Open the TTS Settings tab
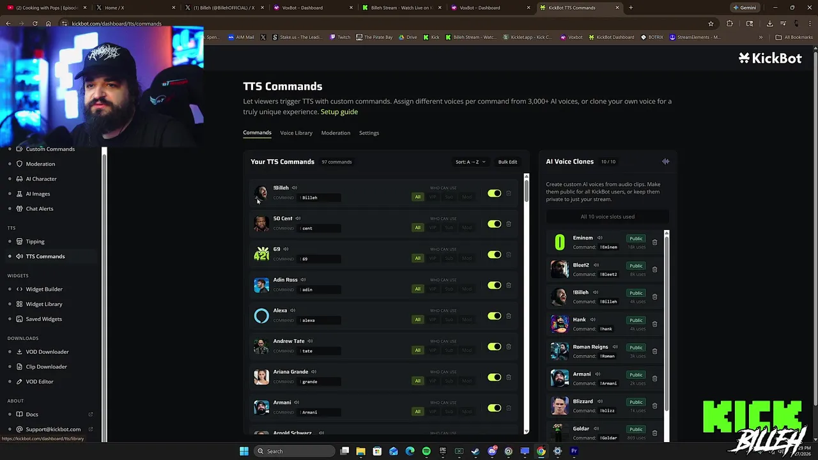818x460 pixels. pyautogui.click(x=369, y=133)
